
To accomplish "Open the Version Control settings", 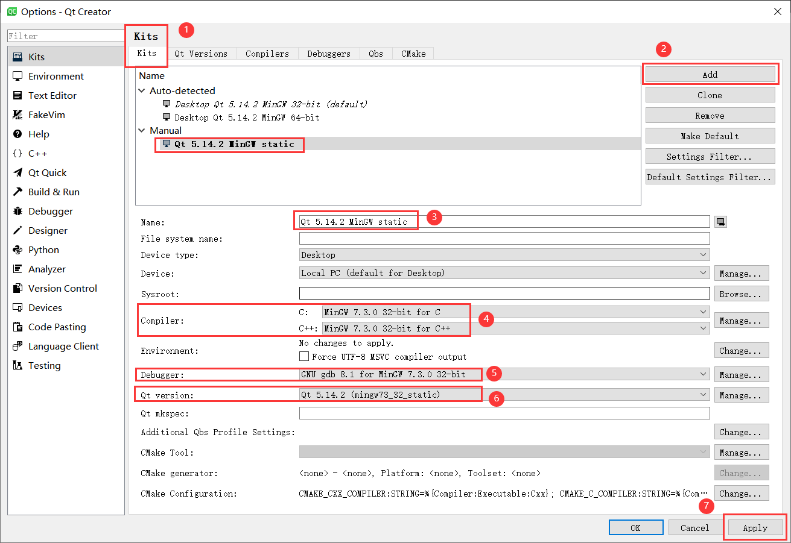I will [x=63, y=288].
